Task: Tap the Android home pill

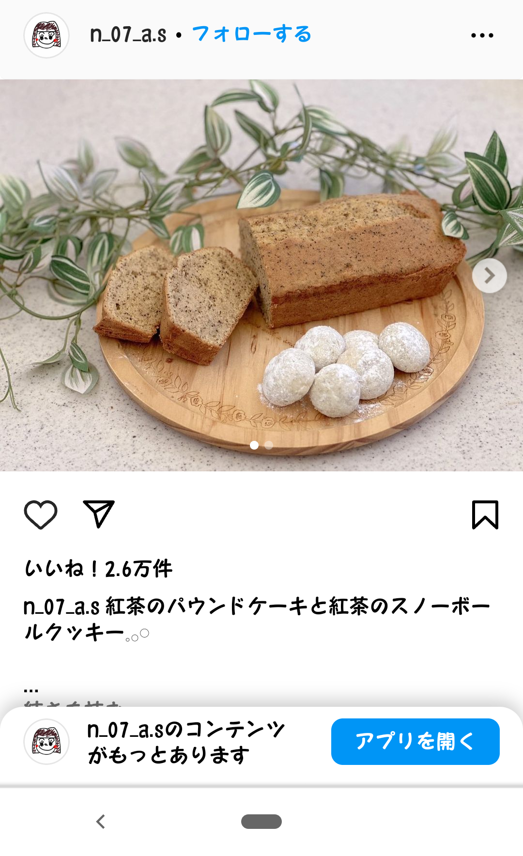Action: pyautogui.click(x=261, y=822)
